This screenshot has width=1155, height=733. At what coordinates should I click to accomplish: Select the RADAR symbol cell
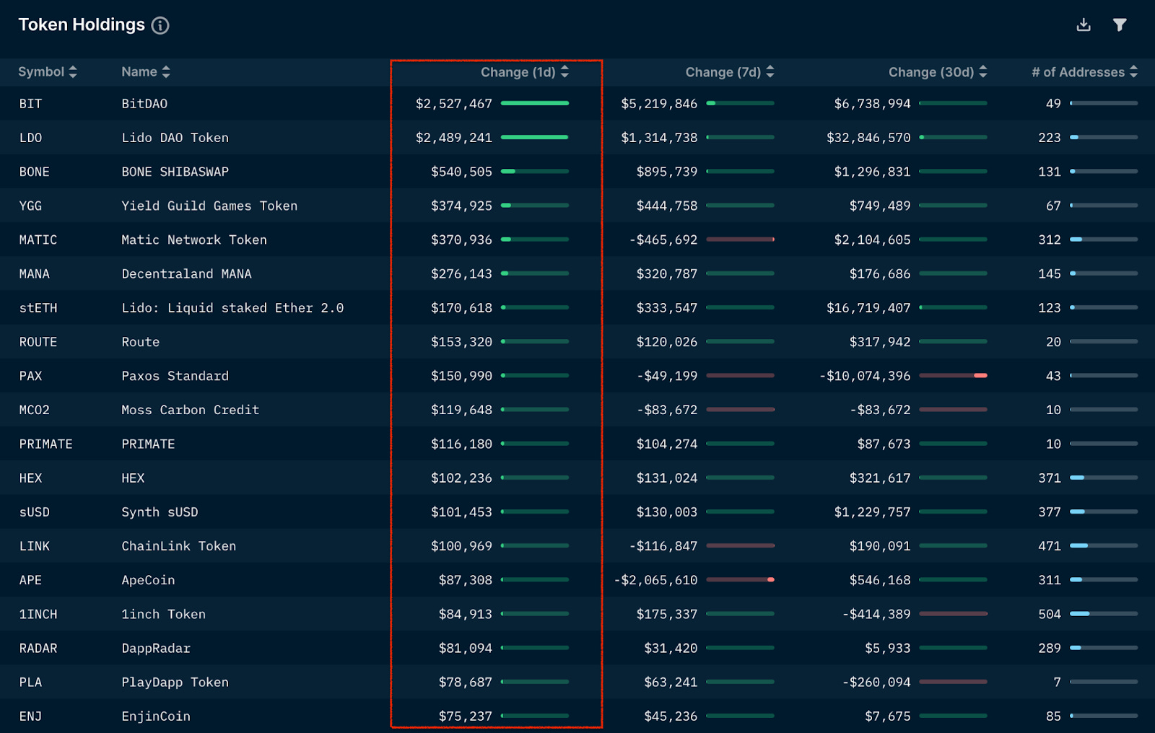coord(38,648)
